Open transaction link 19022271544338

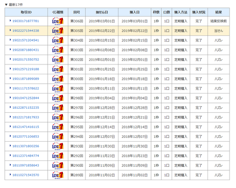pyautogui.click(x=26, y=31)
